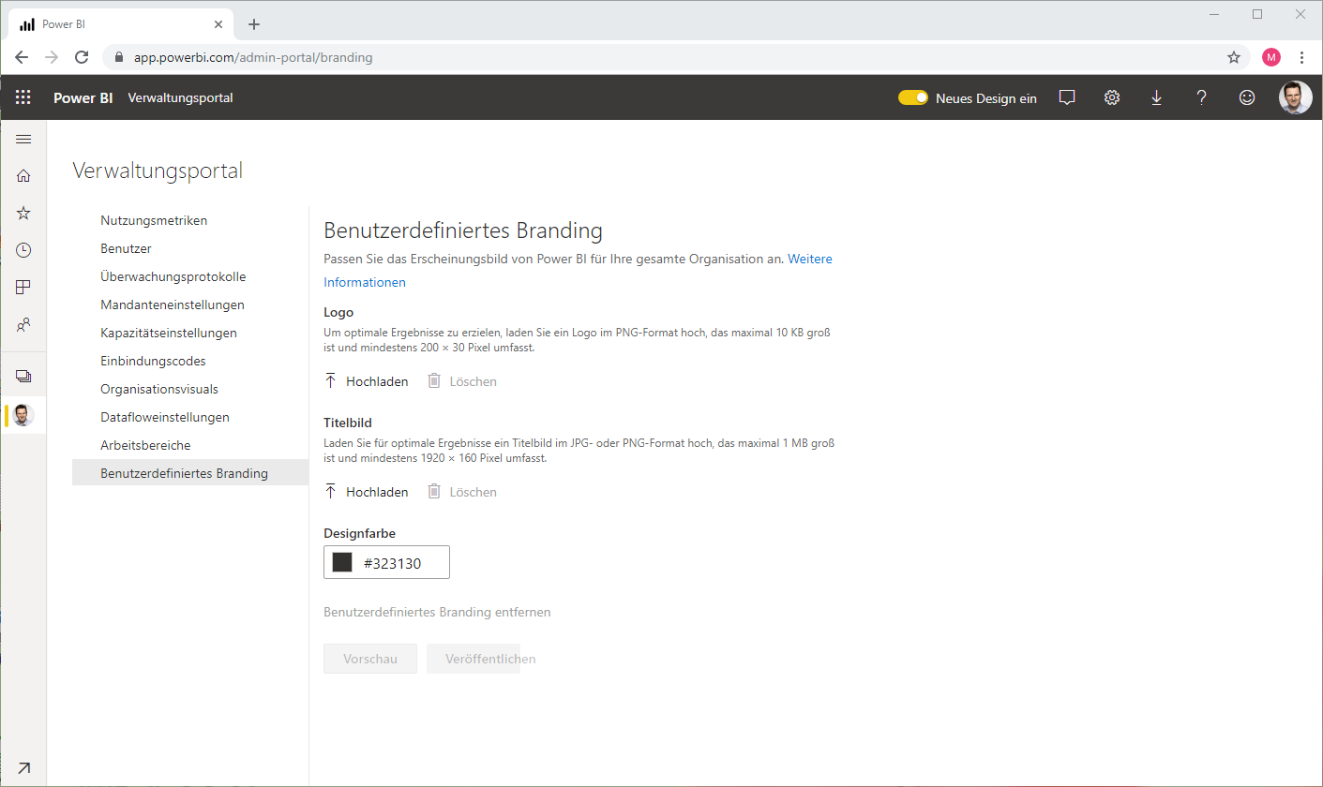This screenshot has height=787, width=1323.
Task: Click the site lock icon in address bar
Action: [x=118, y=57]
